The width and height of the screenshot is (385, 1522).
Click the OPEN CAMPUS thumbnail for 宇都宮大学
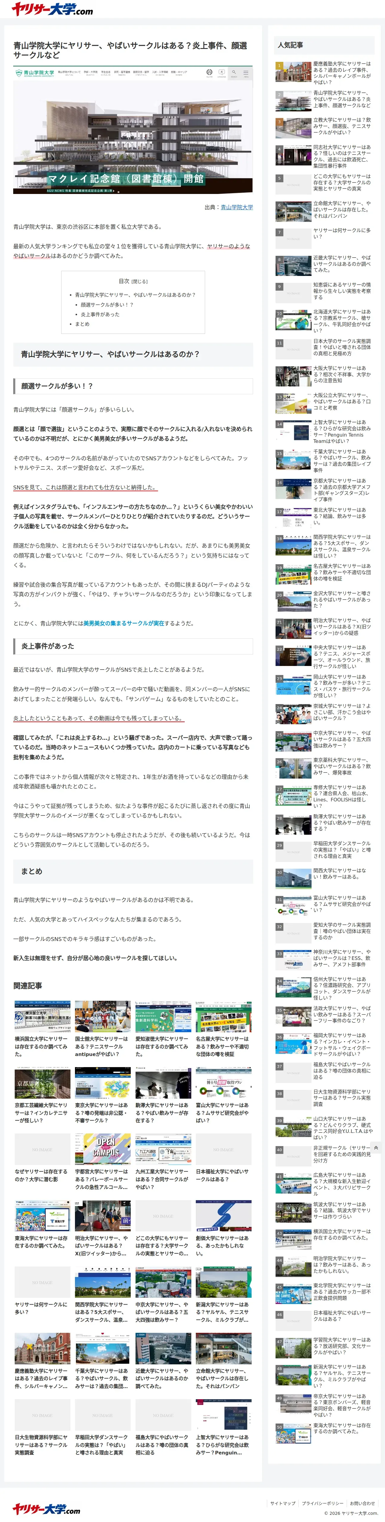[x=103, y=1148]
